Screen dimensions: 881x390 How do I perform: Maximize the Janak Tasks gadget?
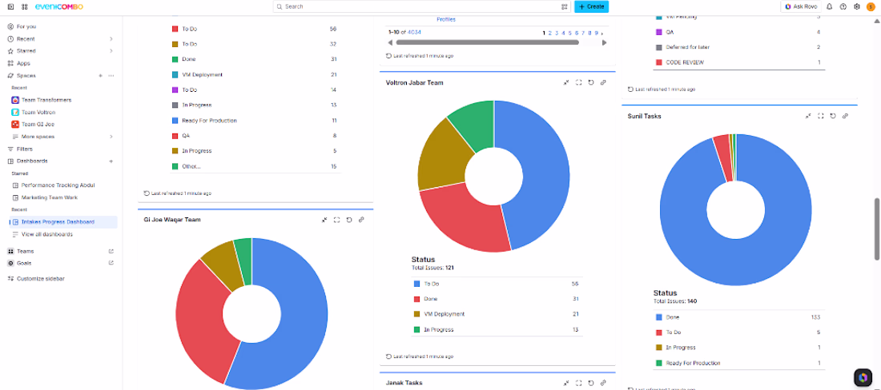(579, 383)
